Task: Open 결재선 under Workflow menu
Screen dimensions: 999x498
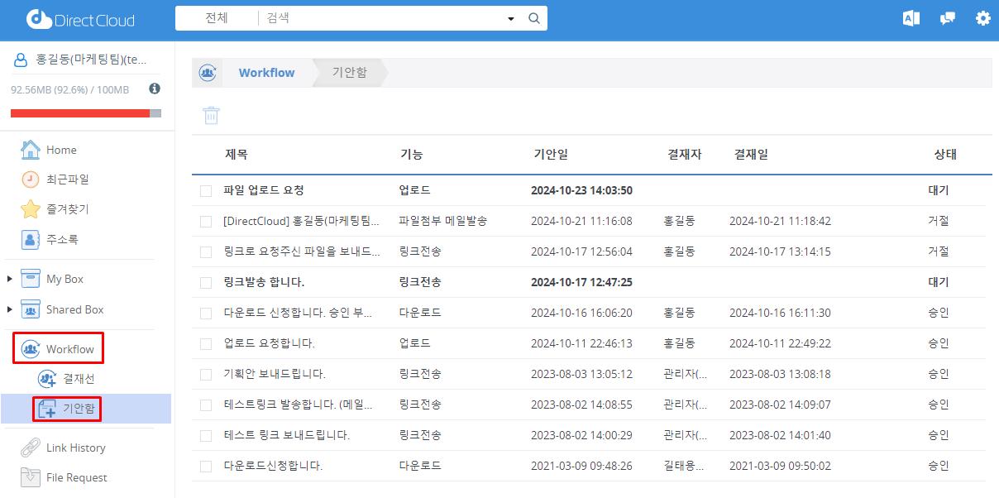Action: pyautogui.click(x=78, y=379)
